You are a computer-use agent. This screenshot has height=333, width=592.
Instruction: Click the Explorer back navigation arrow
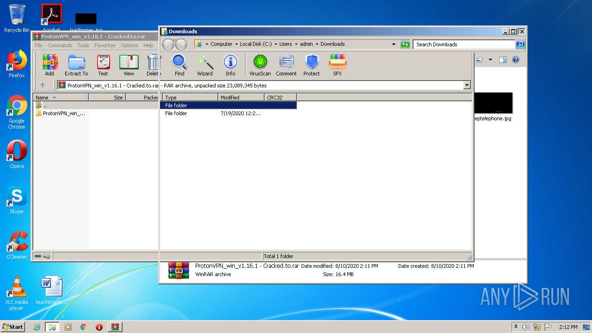pyautogui.click(x=168, y=44)
